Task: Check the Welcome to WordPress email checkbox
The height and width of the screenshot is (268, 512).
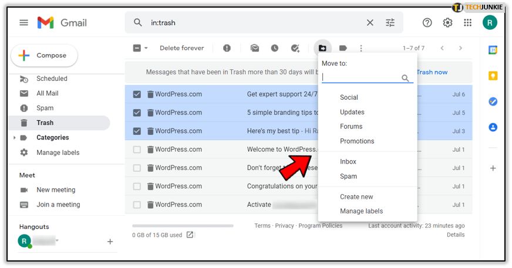Action: 137,150
